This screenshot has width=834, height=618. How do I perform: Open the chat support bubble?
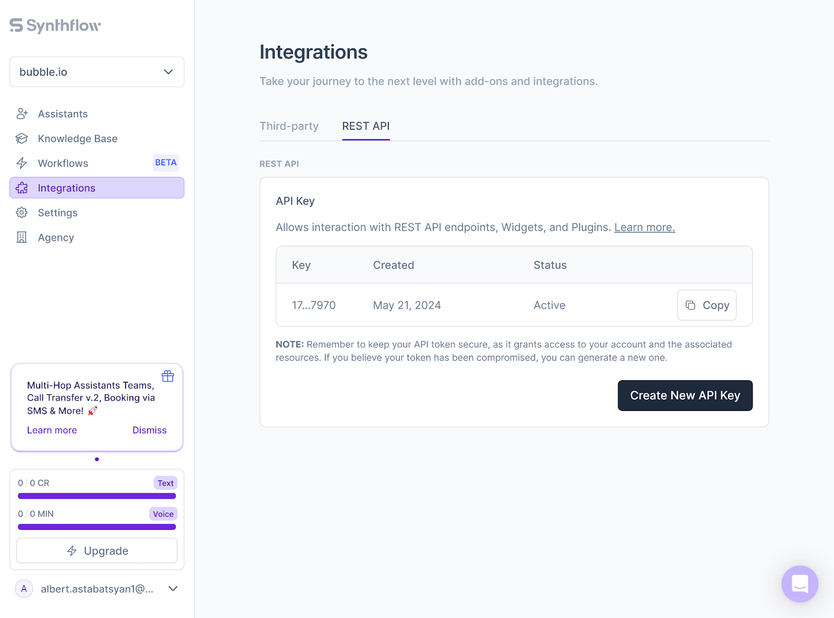pyautogui.click(x=800, y=584)
